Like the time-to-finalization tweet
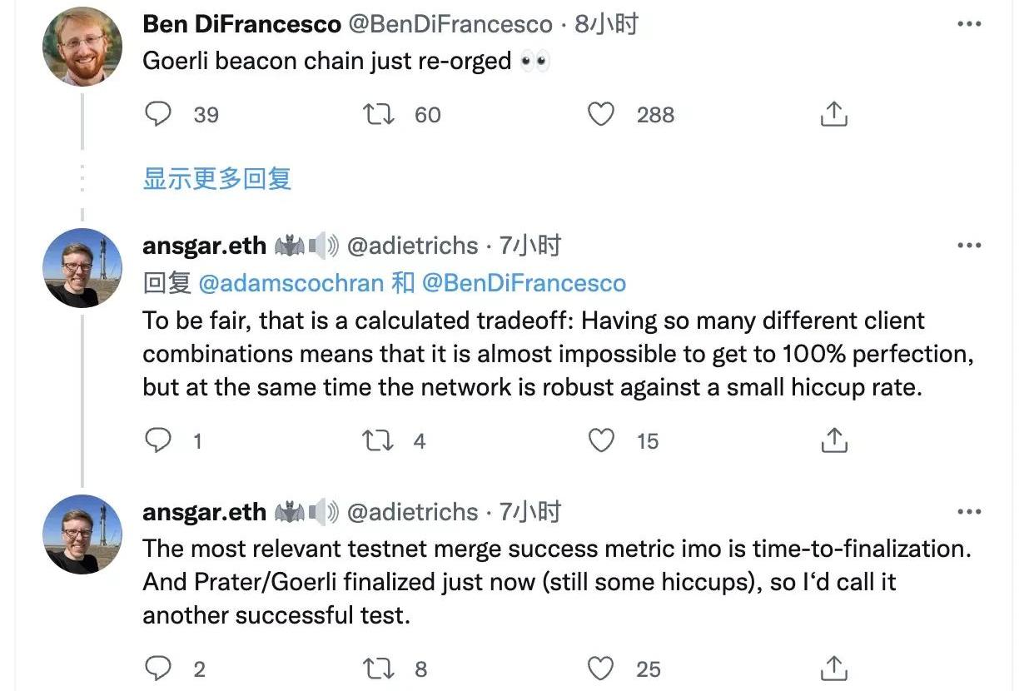The image size is (1034, 691). pos(601,668)
